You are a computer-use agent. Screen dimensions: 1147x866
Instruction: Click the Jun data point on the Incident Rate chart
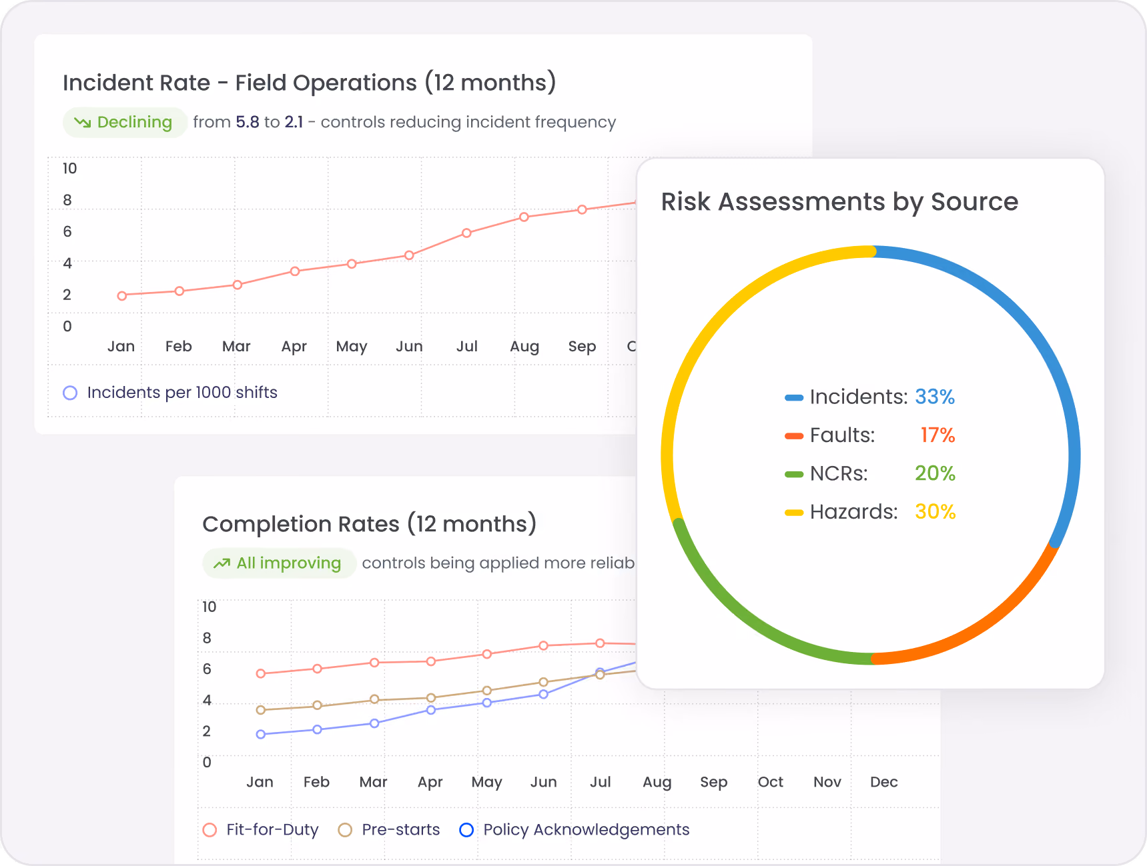(409, 255)
